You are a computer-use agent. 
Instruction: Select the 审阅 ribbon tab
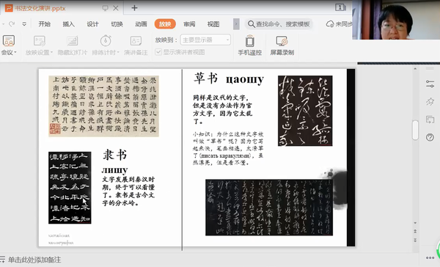(x=189, y=24)
